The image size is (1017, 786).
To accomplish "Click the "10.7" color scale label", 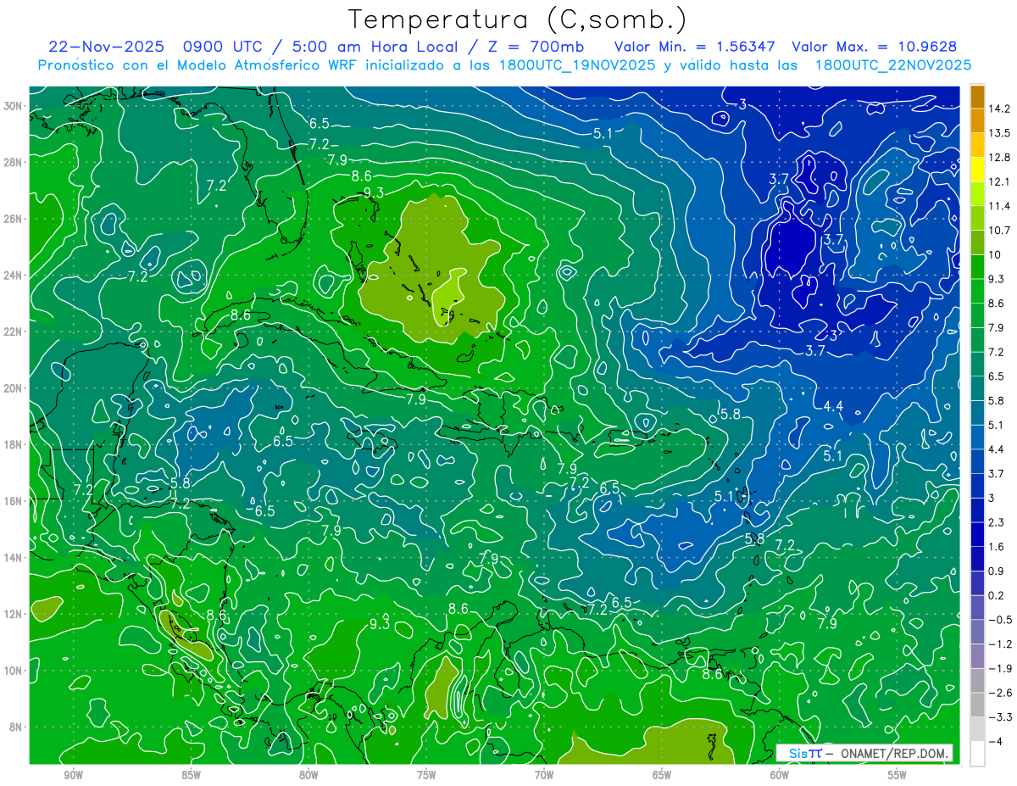I will 1000,231.
